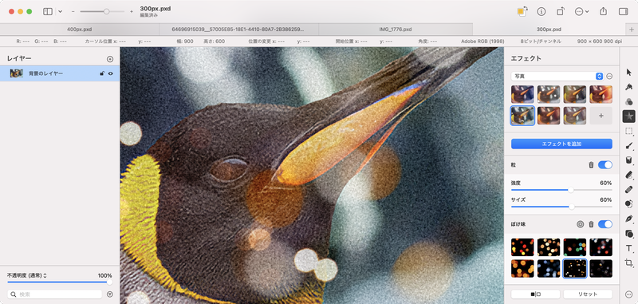Choose the highlighted sparkle bokeh thumbnail
Viewport: 638px width, 304px height.
574,269
